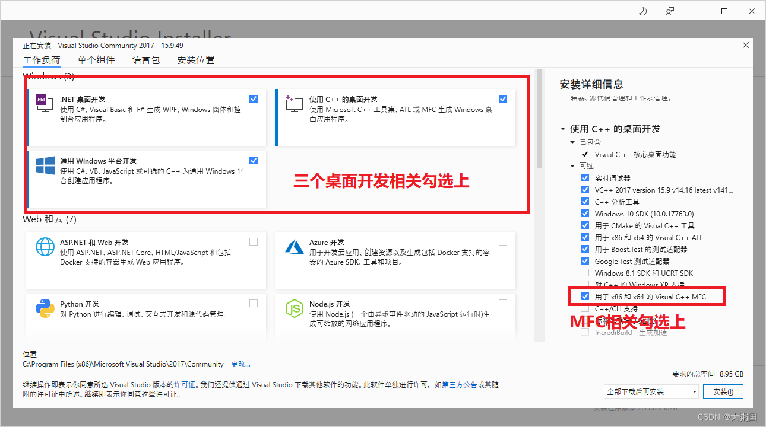The width and height of the screenshot is (766, 427).
Task: Switch to the 安装位置 tab
Action: click(x=196, y=60)
